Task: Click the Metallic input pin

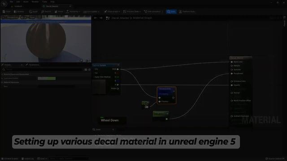Action: coord(232,66)
